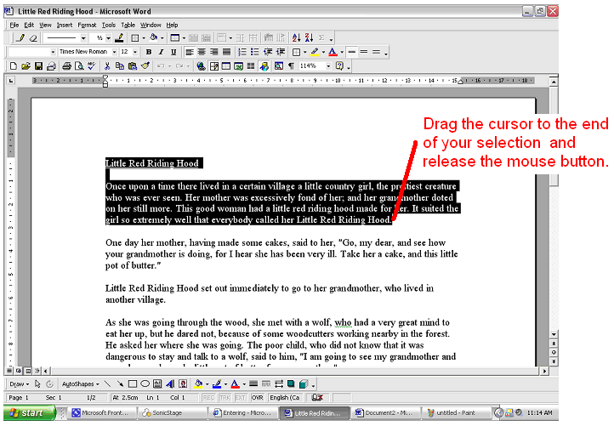Open the Table menu
The width and height of the screenshot is (614, 426).
(128, 25)
